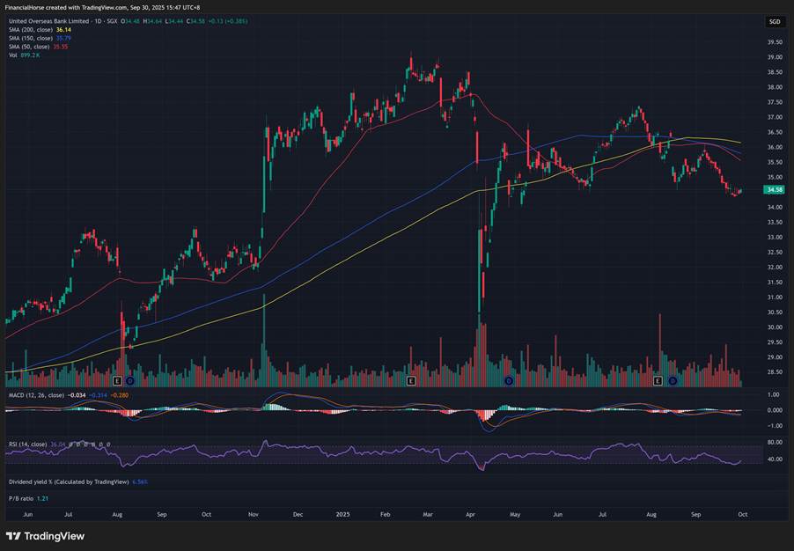Screen dimensions: 794x551
Task: Open the dividend 'D' marker in August 2025
Action: tap(673, 381)
